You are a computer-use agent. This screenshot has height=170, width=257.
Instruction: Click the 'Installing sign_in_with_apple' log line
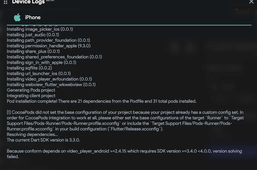pos(41,62)
